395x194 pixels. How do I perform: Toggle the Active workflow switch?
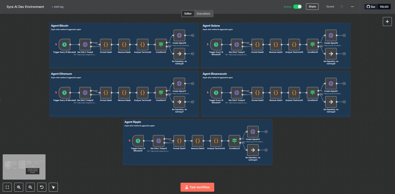pos(298,7)
